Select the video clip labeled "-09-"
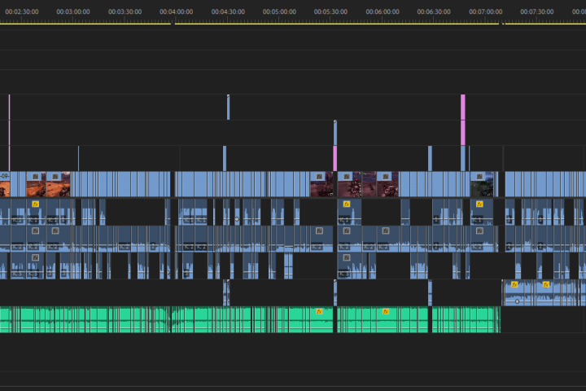586x391 pixels. (x=5, y=184)
